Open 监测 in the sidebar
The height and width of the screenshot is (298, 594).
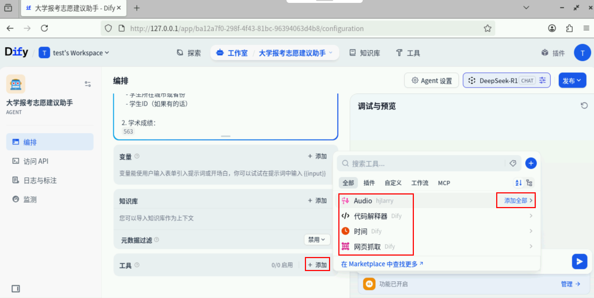tap(50, 199)
